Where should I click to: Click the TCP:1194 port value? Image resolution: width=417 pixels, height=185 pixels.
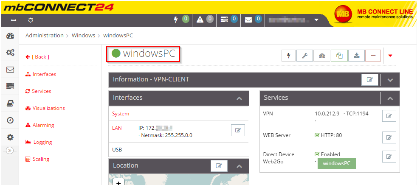point(357,114)
